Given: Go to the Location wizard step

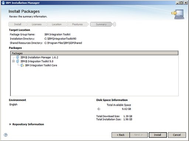Looking at the screenshot, I should (56, 24).
